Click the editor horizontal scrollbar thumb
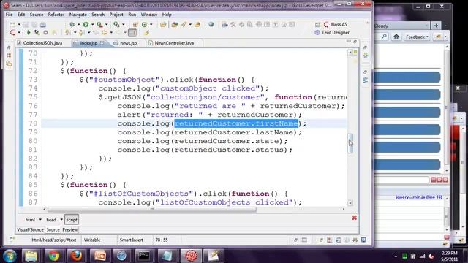This screenshot has width=468, height=263. click(x=151, y=210)
